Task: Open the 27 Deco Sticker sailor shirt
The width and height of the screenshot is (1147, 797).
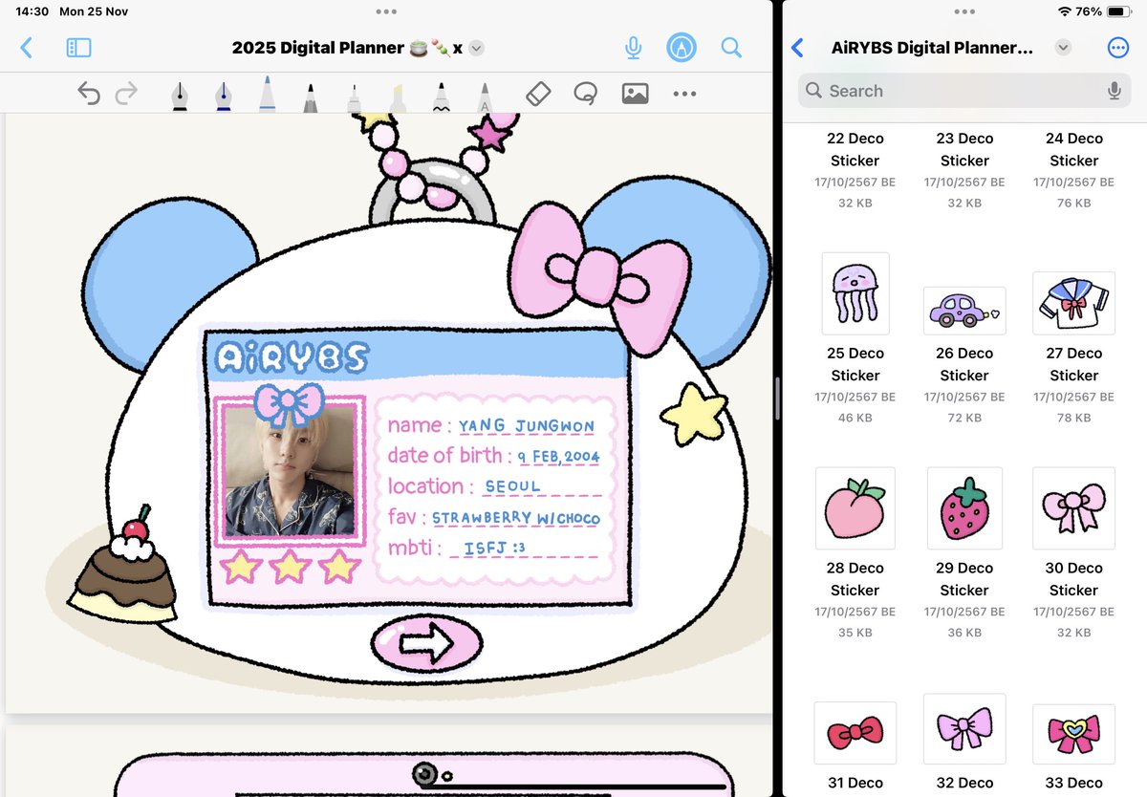Action: point(1073,303)
